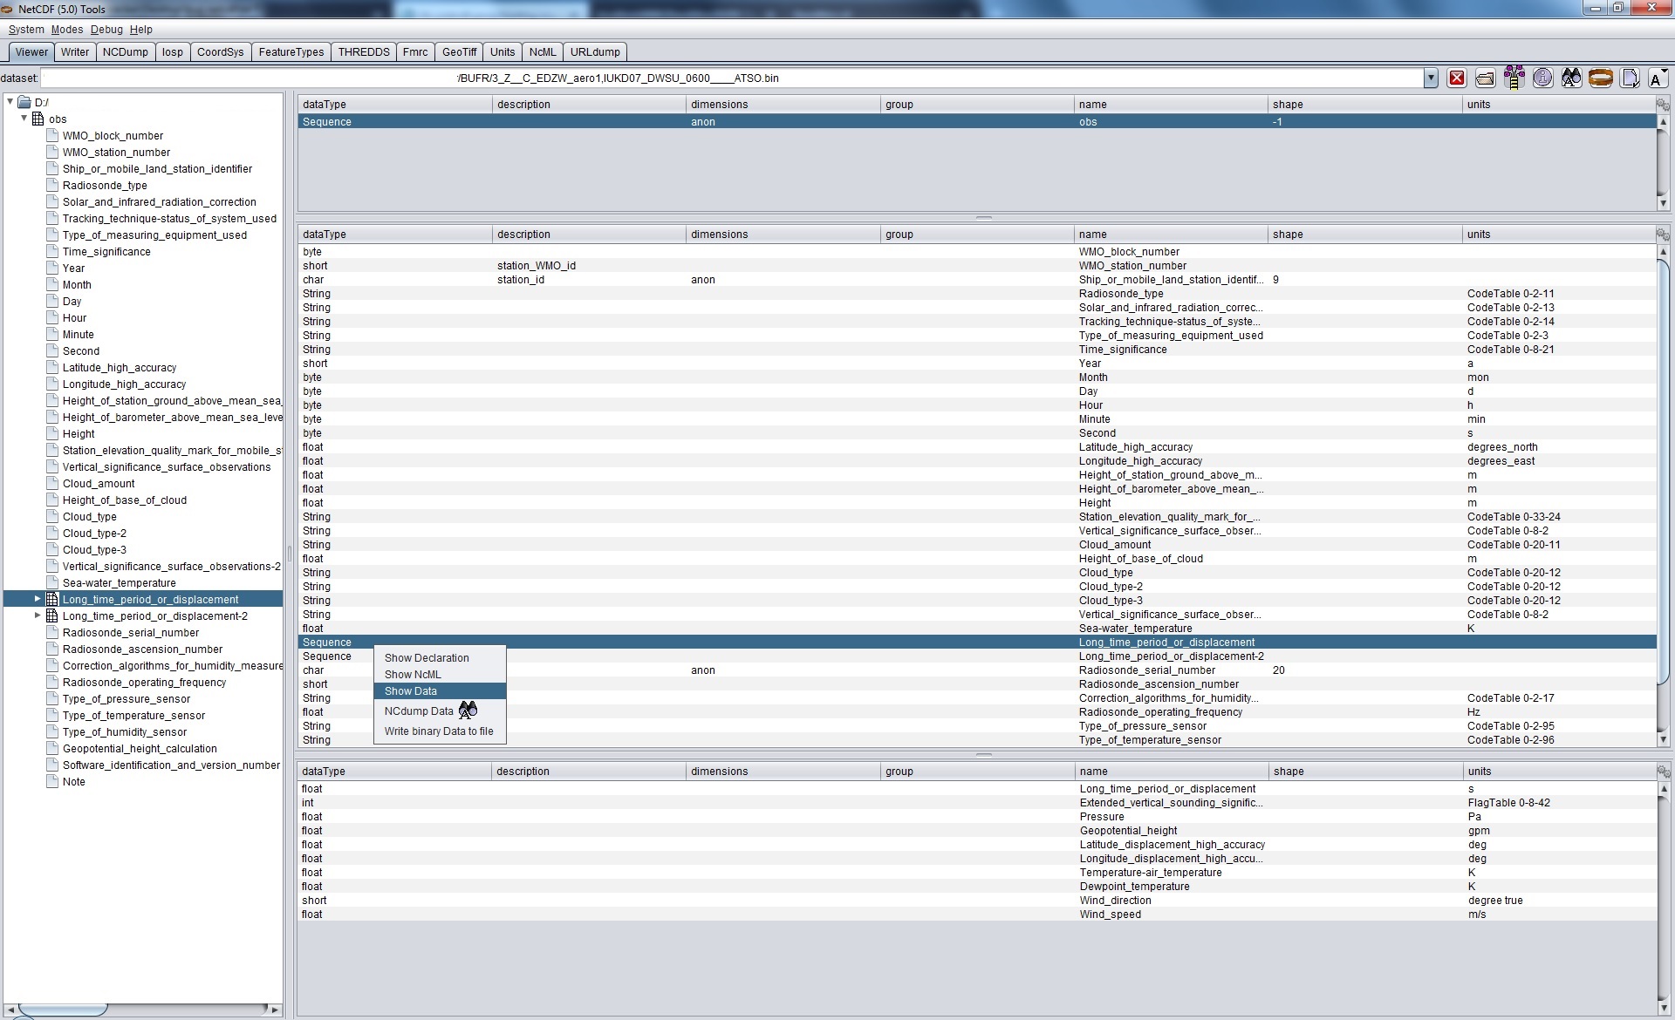Click the binoculars detail info icon
Viewport: 1675px width, 1020px height.
tap(1571, 78)
